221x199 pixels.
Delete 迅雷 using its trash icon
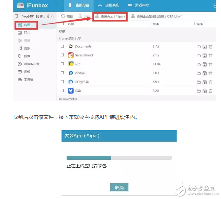click(211, 91)
